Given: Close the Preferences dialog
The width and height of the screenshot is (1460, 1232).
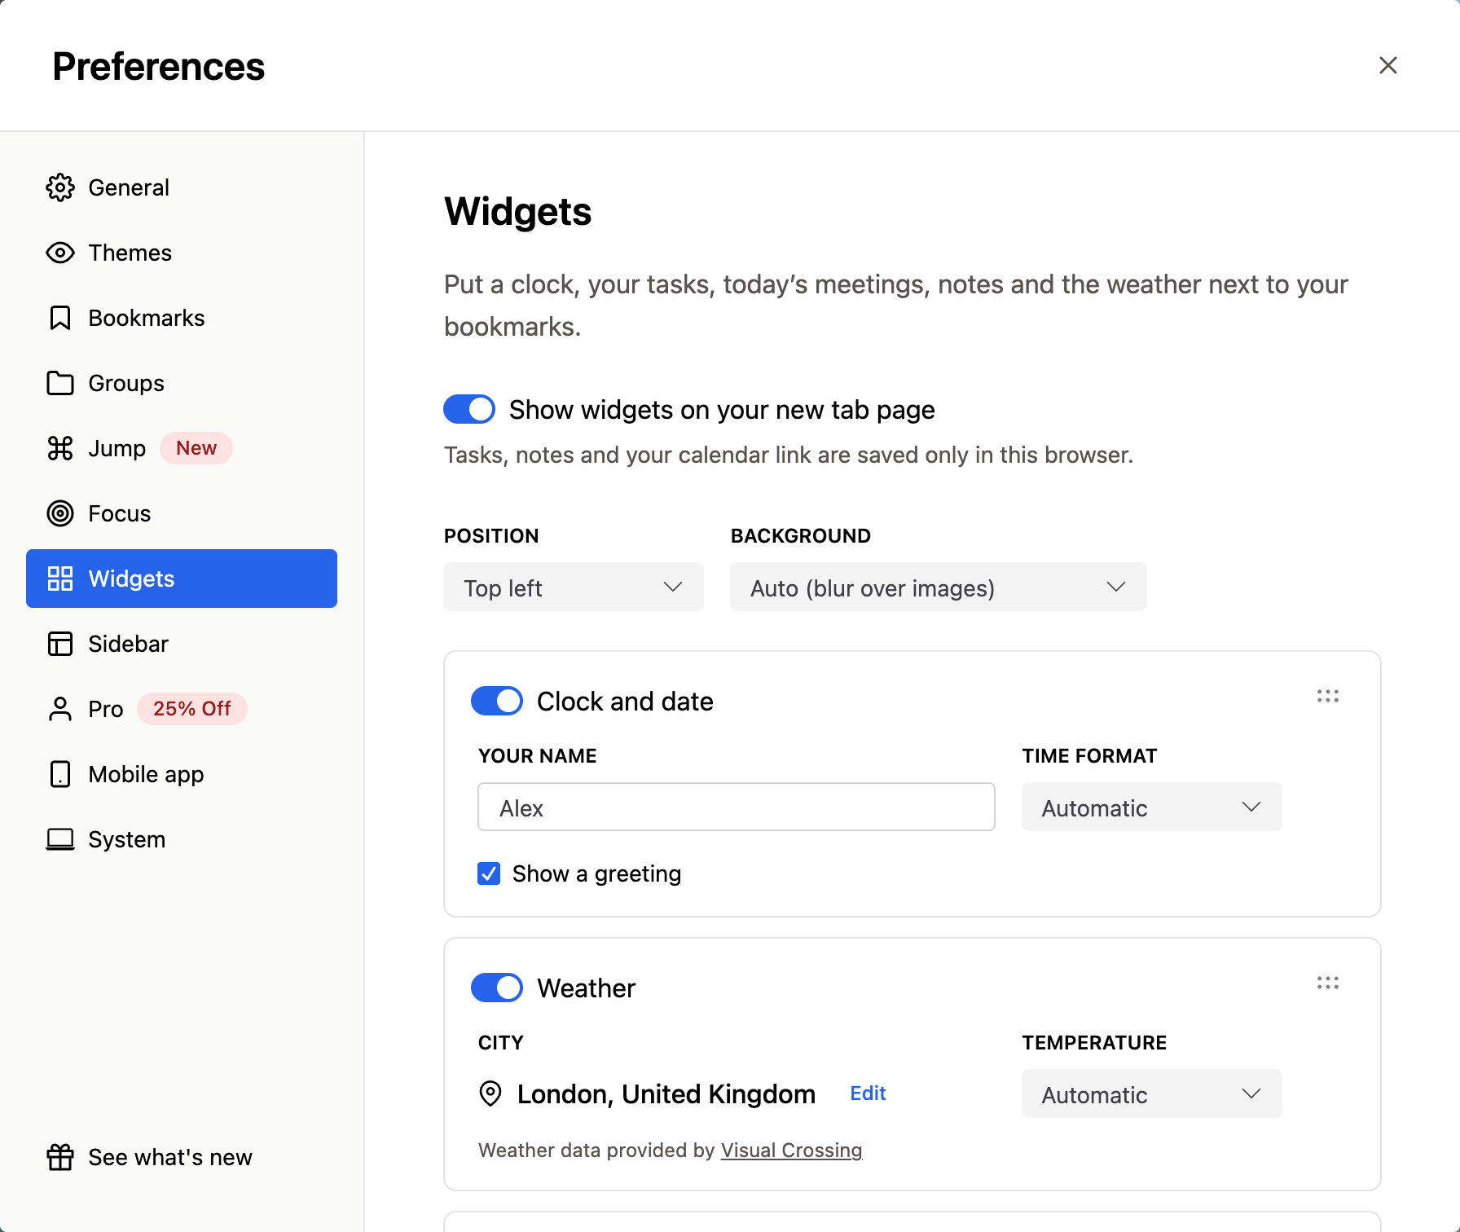Looking at the screenshot, I should point(1388,65).
